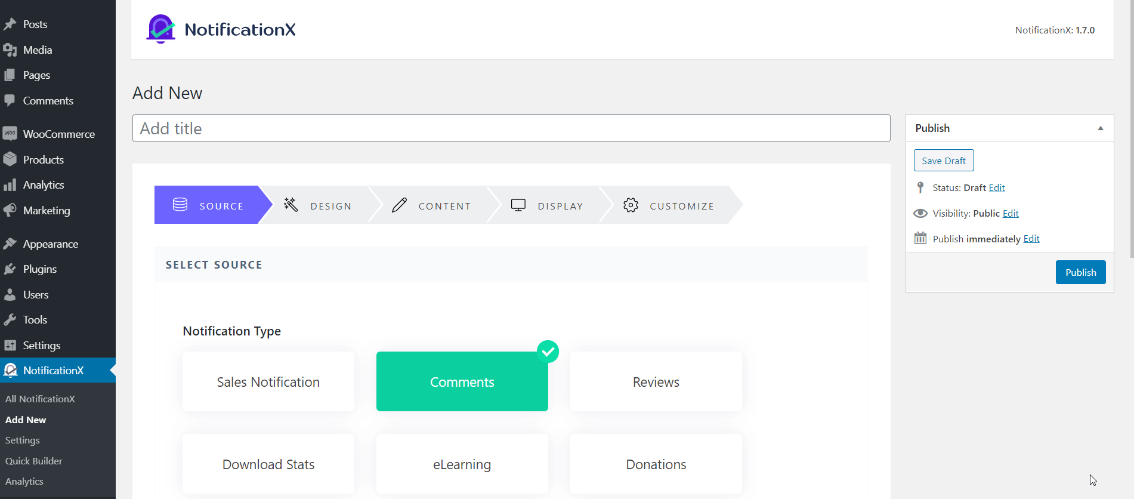
Task: Click the Source database stack icon
Action: pos(180,205)
